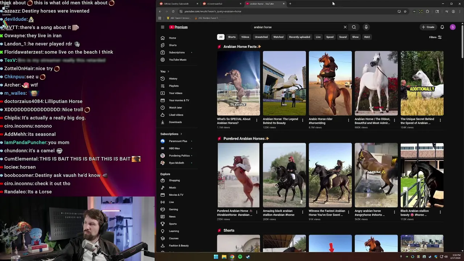Open YouTube notifications bell

click(442, 27)
